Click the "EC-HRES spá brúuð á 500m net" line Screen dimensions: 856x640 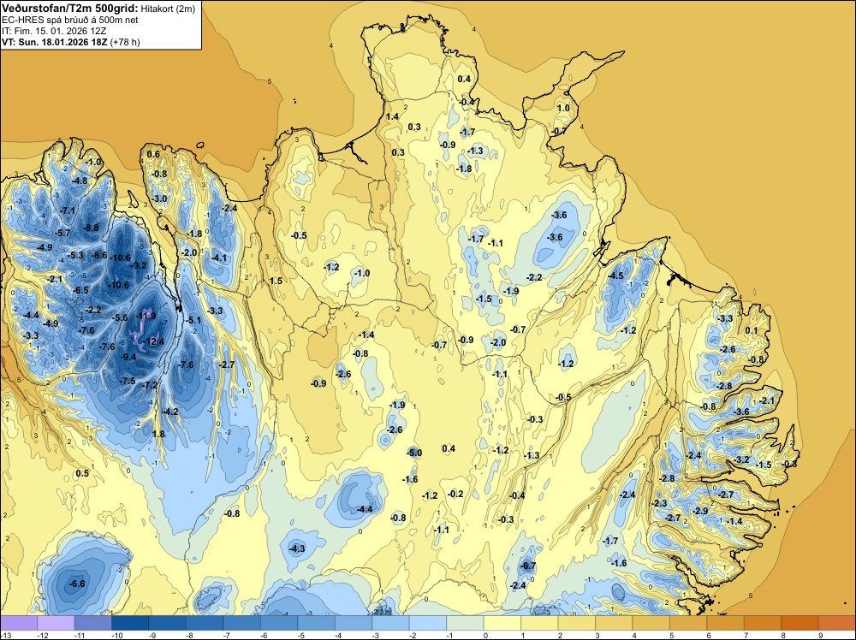point(70,20)
